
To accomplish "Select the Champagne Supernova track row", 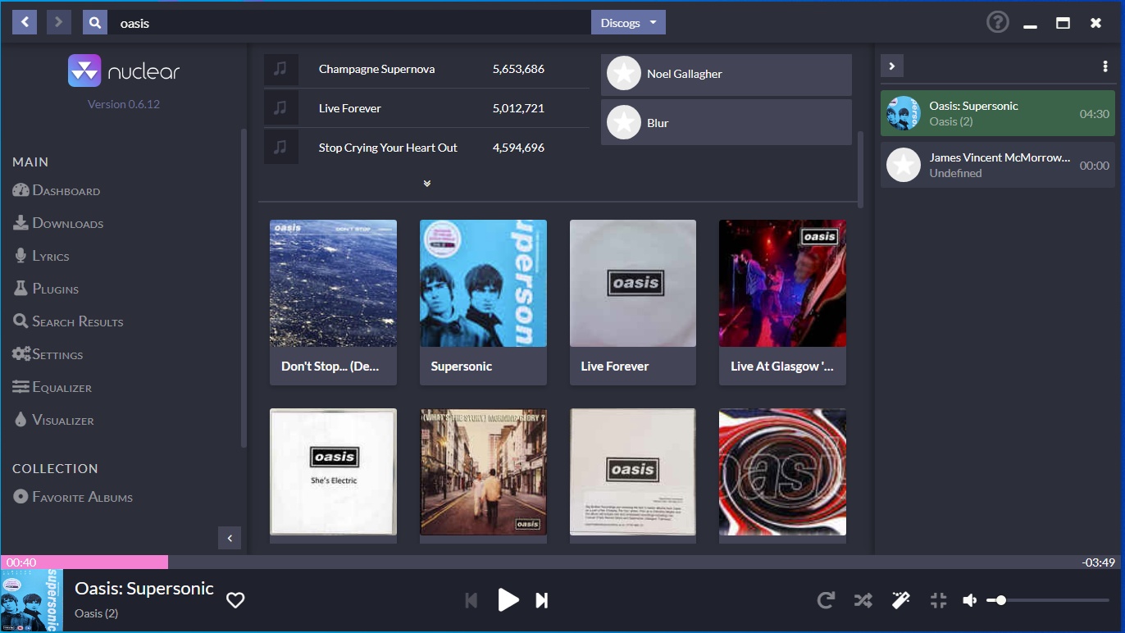I will [x=426, y=69].
